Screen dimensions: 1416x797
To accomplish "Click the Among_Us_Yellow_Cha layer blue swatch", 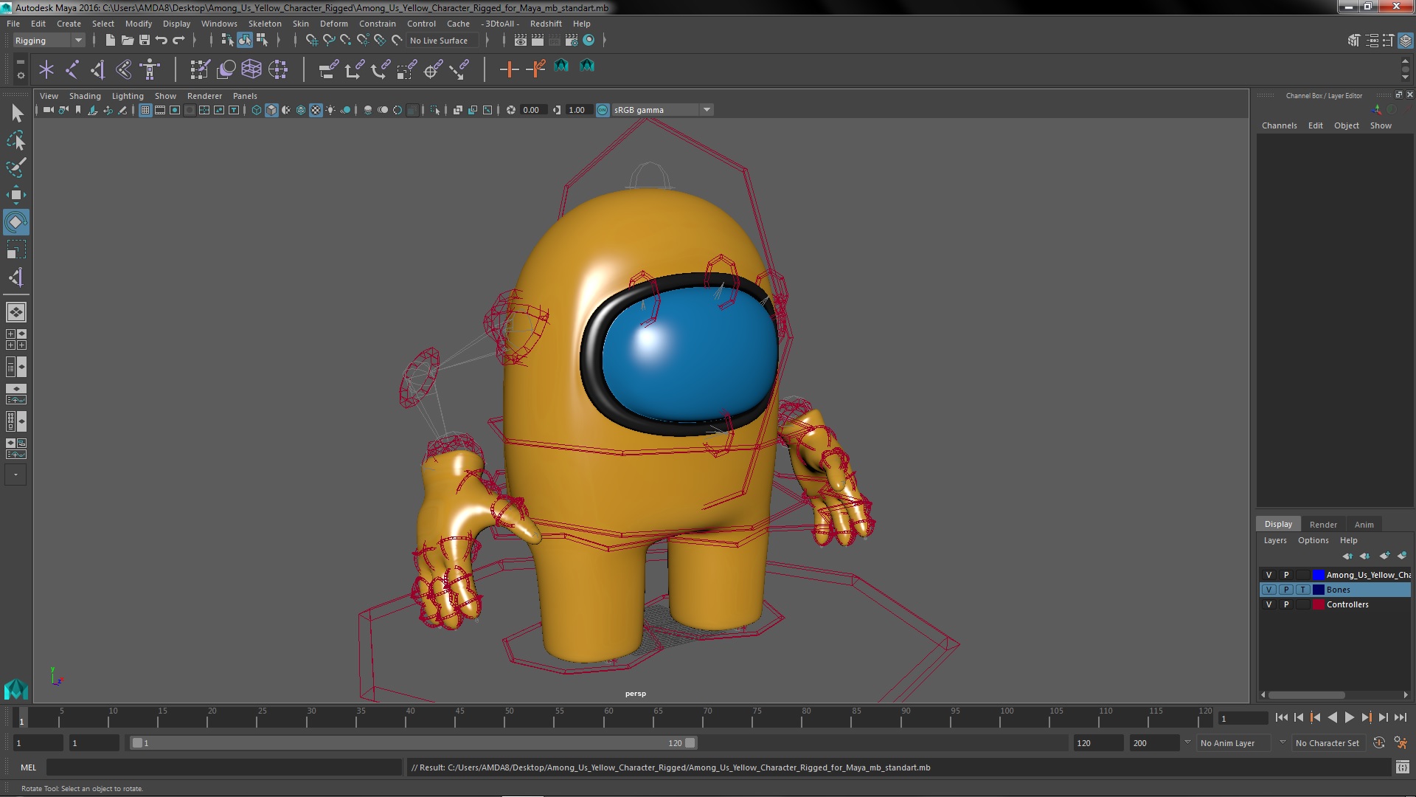I will pyautogui.click(x=1318, y=575).
